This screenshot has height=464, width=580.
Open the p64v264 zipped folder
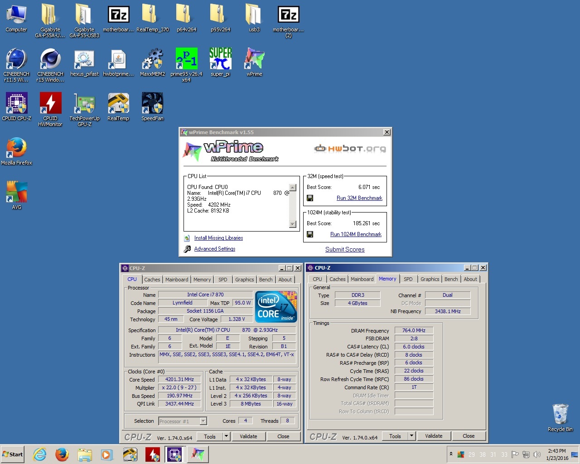(186, 19)
